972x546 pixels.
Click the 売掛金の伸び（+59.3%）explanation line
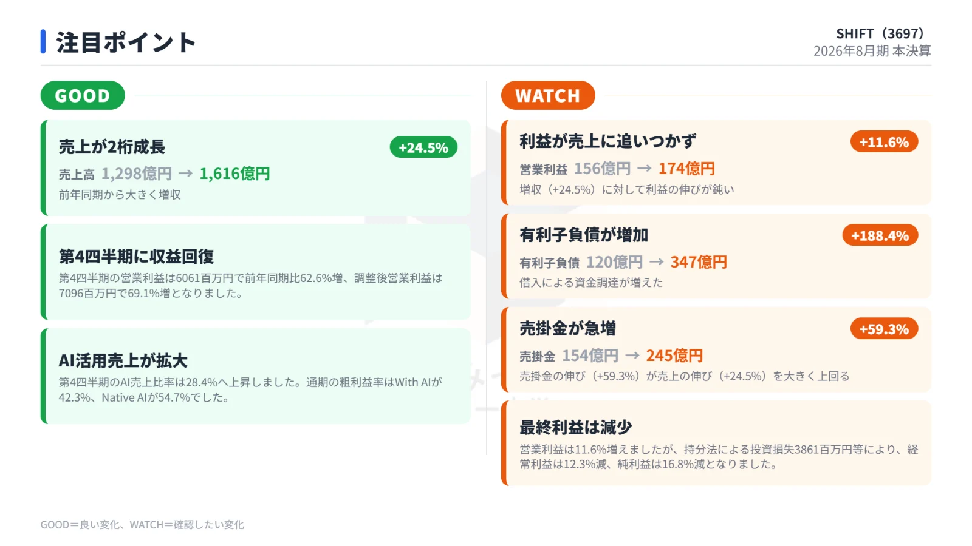click(684, 376)
